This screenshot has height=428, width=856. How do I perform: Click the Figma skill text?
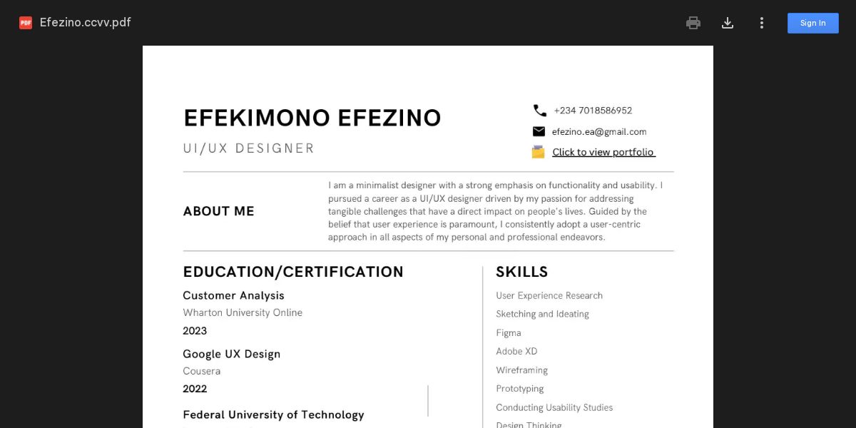point(509,332)
